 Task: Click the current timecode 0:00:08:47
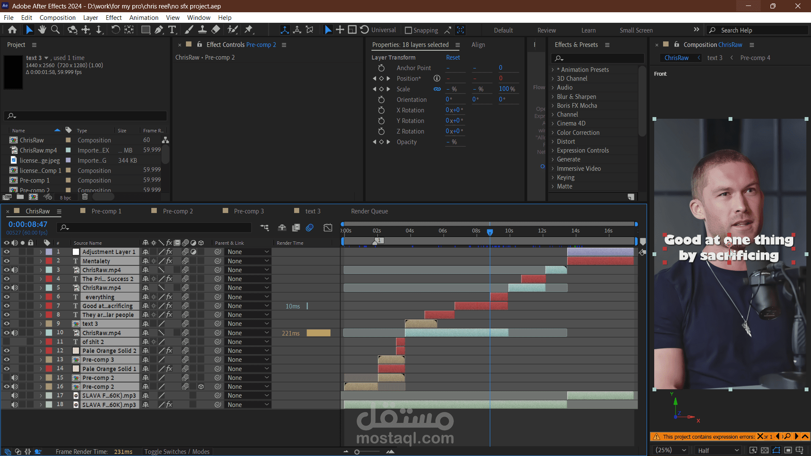click(x=28, y=224)
